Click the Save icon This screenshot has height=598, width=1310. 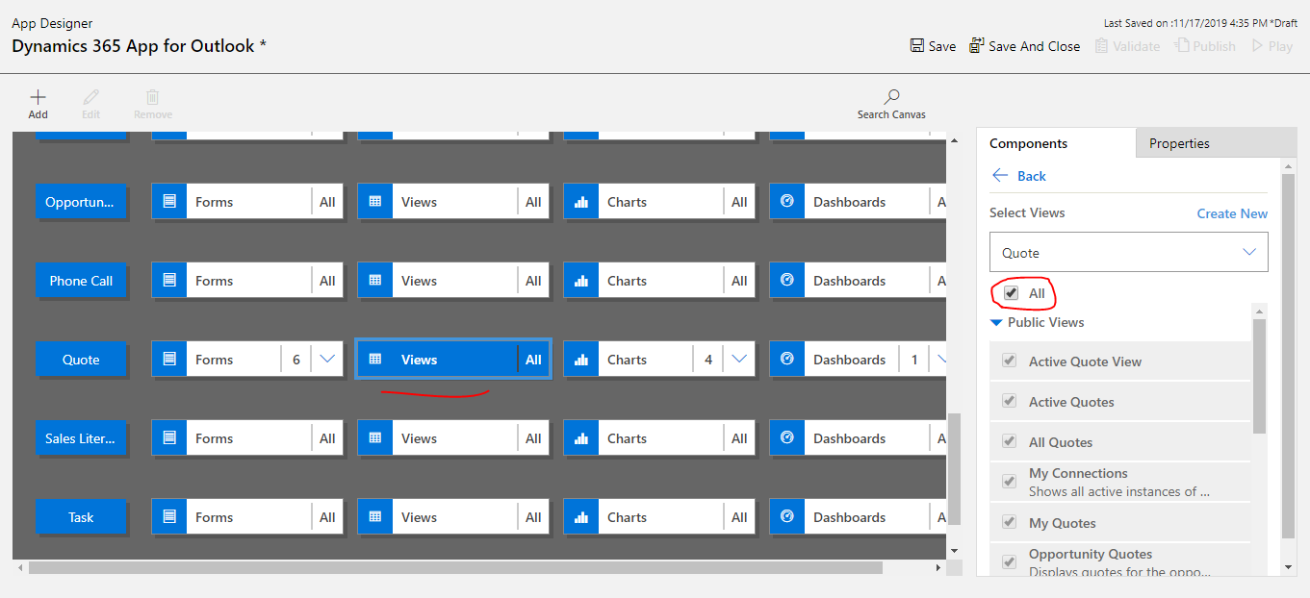tap(914, 45)
